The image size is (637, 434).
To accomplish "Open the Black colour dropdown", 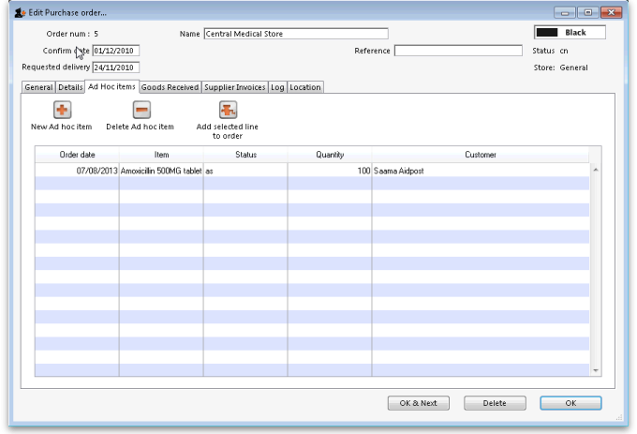I will tap(570, 33).
